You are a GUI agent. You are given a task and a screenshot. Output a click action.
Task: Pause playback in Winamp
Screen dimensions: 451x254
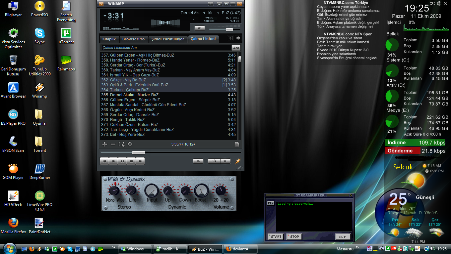(122, 161)
